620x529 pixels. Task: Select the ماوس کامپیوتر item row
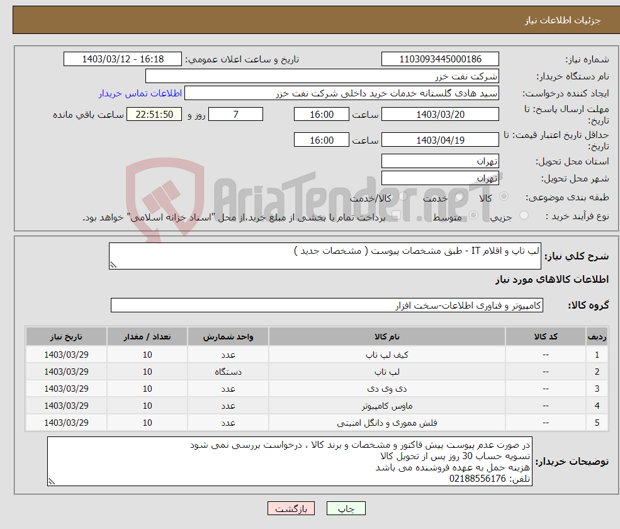[x=317, y=406]
